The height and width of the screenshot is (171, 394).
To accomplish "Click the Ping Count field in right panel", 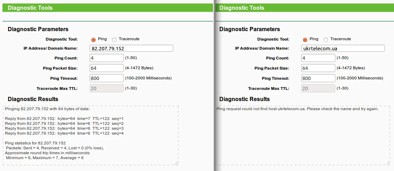I will point(318,58).
